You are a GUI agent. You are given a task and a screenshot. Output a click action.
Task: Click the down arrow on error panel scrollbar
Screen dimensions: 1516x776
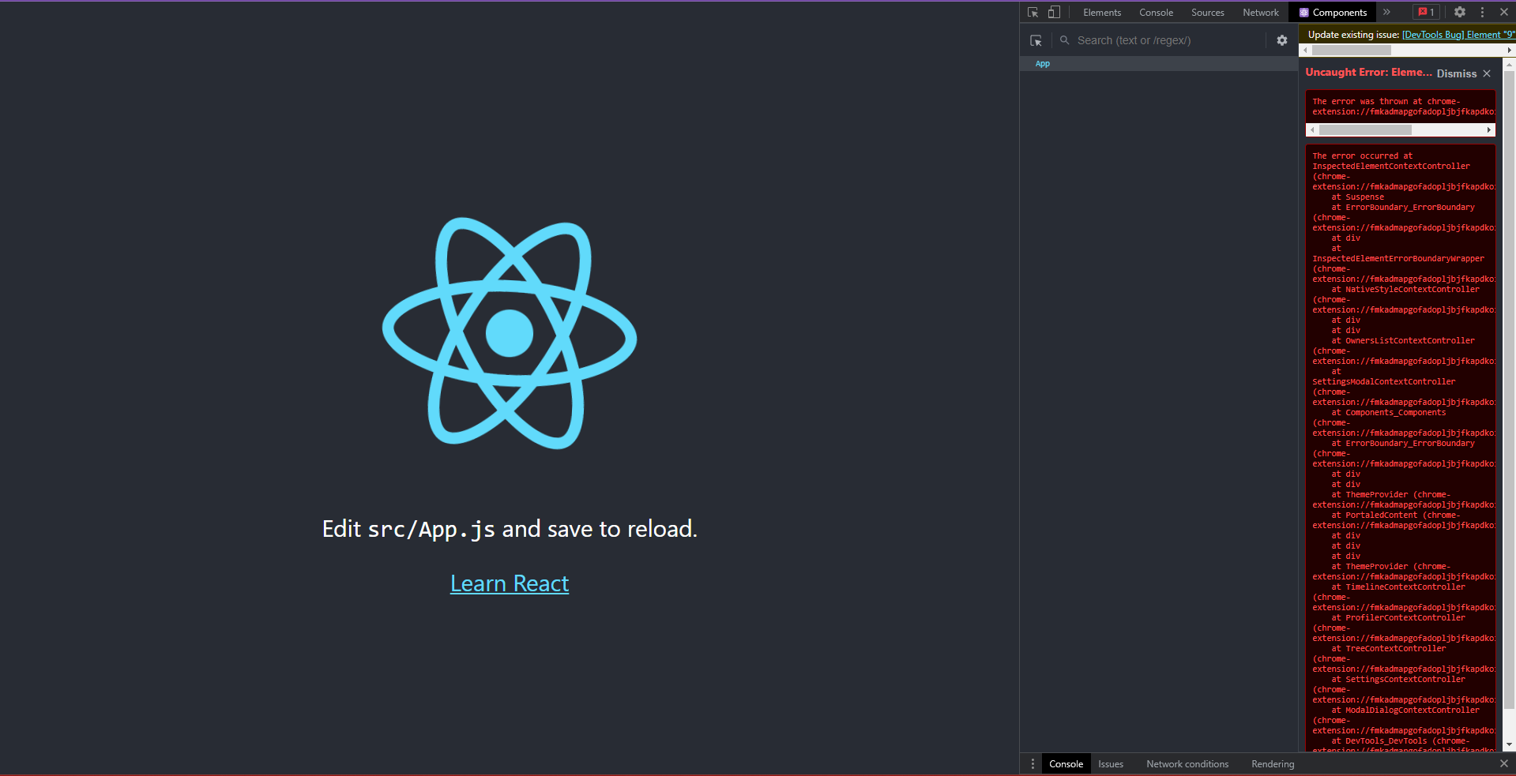1509,744
